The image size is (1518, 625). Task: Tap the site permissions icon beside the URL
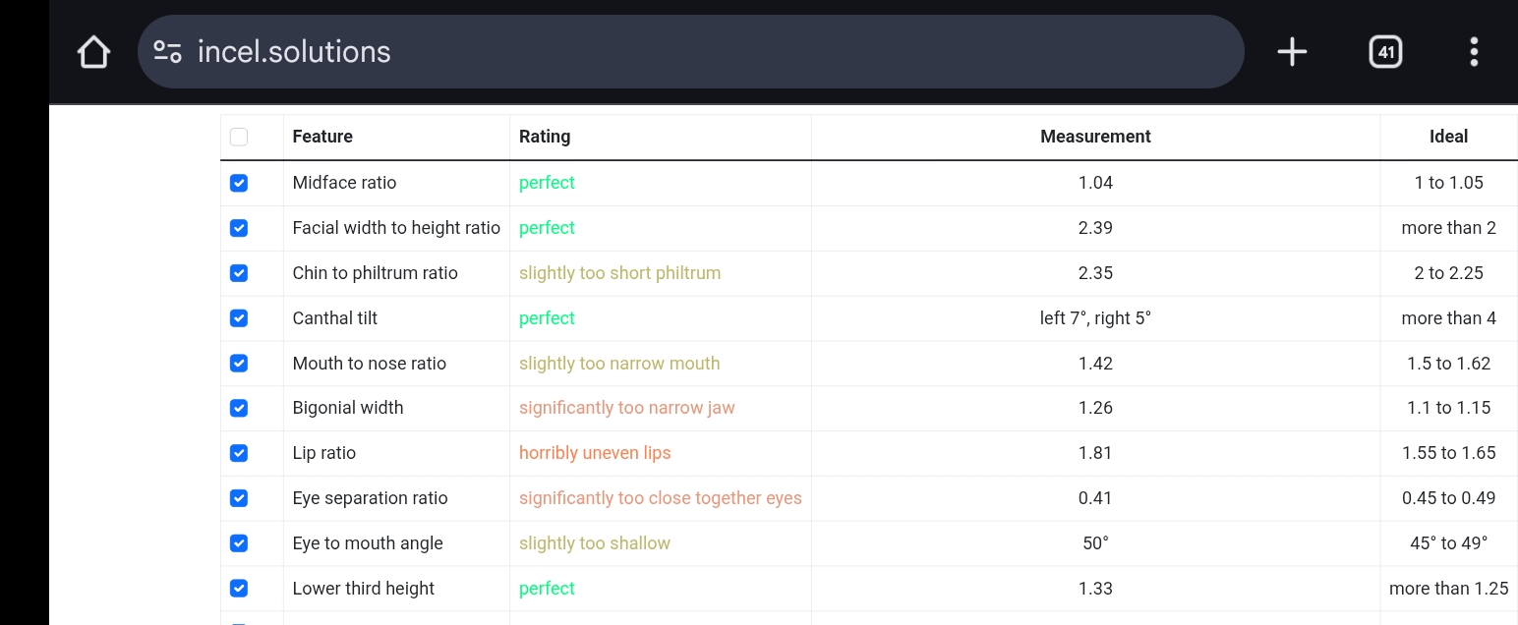[x=167, y=51]
